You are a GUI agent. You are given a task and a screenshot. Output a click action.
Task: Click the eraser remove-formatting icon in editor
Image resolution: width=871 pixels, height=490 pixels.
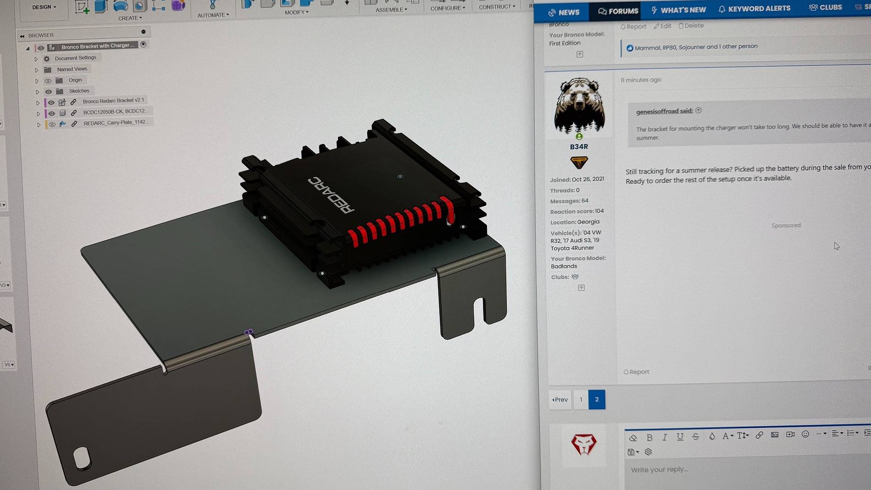(x=633, y=437)
